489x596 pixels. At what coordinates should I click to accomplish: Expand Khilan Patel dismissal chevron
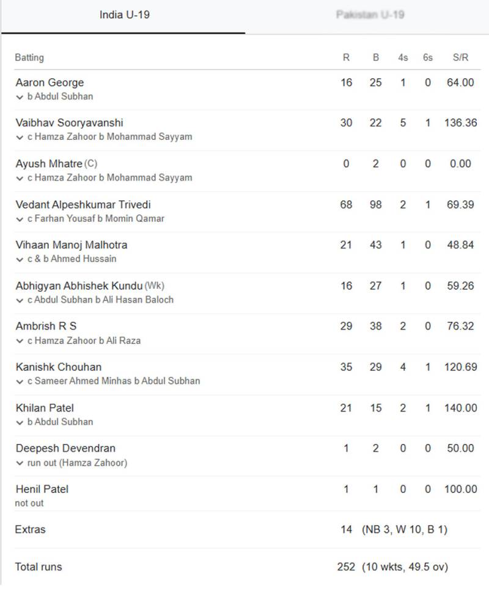point(20,423)
